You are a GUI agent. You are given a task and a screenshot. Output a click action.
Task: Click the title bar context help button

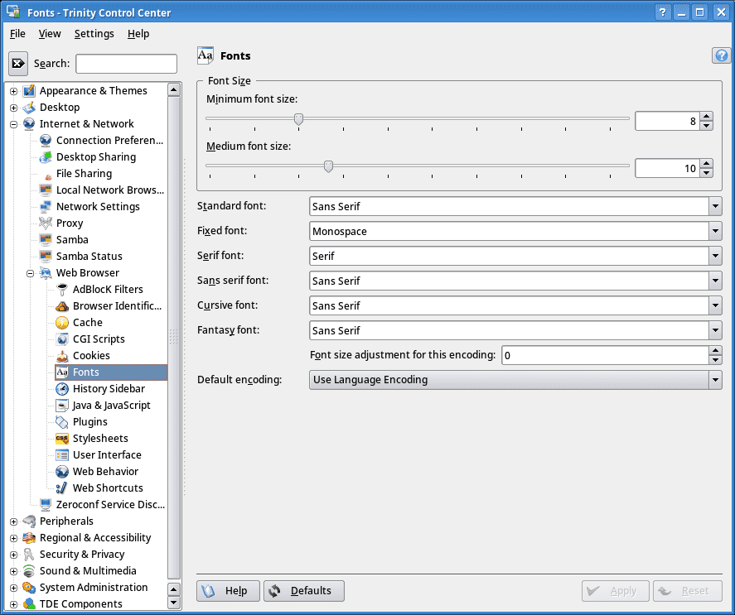click(x=662, y=12)
